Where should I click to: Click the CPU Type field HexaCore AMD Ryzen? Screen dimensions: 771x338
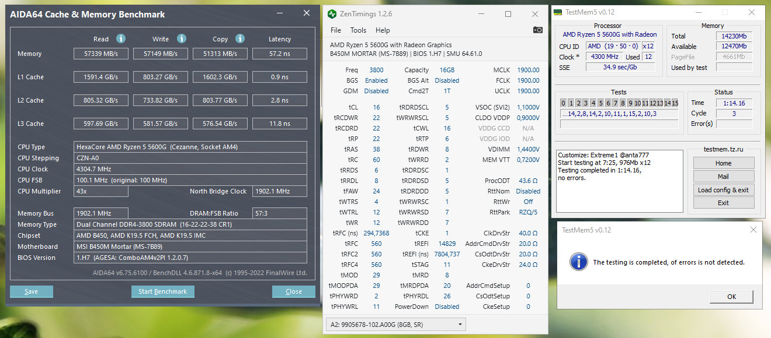pyautogui.click(x=190, y=147)
